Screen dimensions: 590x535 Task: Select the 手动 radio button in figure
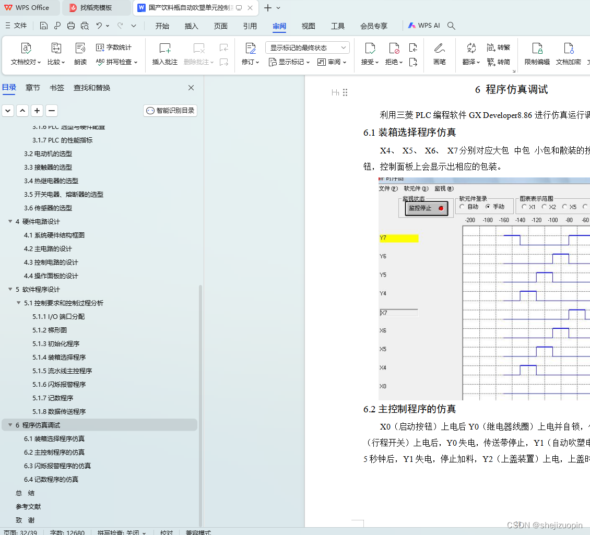point(488,207)
